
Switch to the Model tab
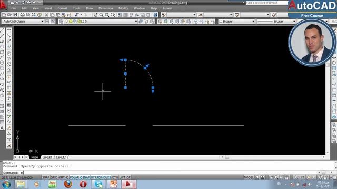(35, 157)
